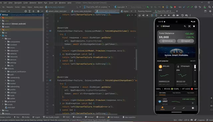213x122 pixels.
Task: Open the Pixel 8 Pro API 35 device dropdown
Action: click(x=97, y=7)
